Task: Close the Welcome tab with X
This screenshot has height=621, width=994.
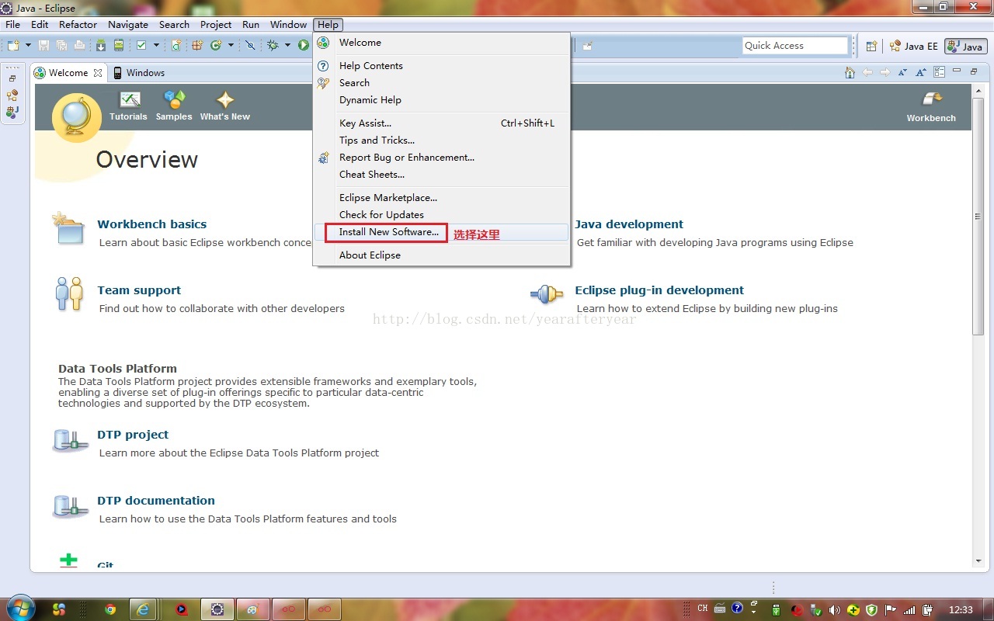Action: coord(98,73)
